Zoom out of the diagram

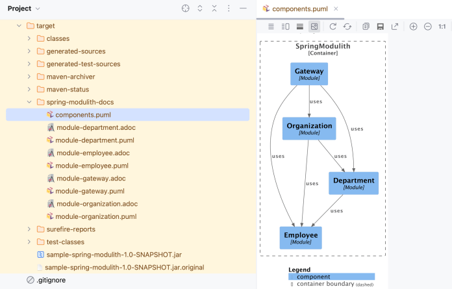[x=428, y=27]
